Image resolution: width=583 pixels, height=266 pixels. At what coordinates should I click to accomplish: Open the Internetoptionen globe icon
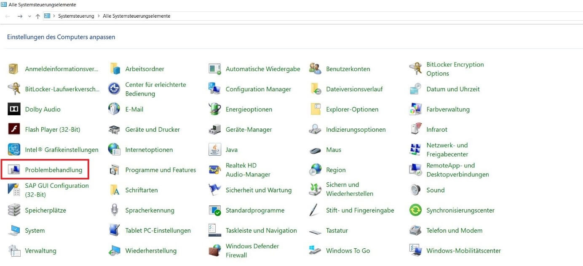point(114,149)
